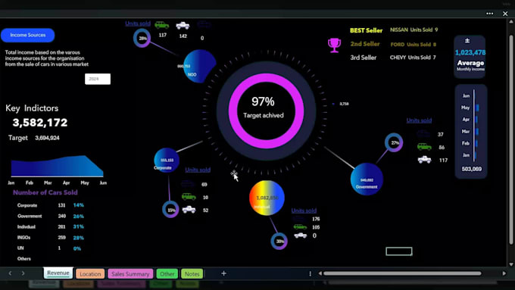515x290 pixels.
Task: Click the 1,023,478 average income figure
Action: tap(470, 52)
